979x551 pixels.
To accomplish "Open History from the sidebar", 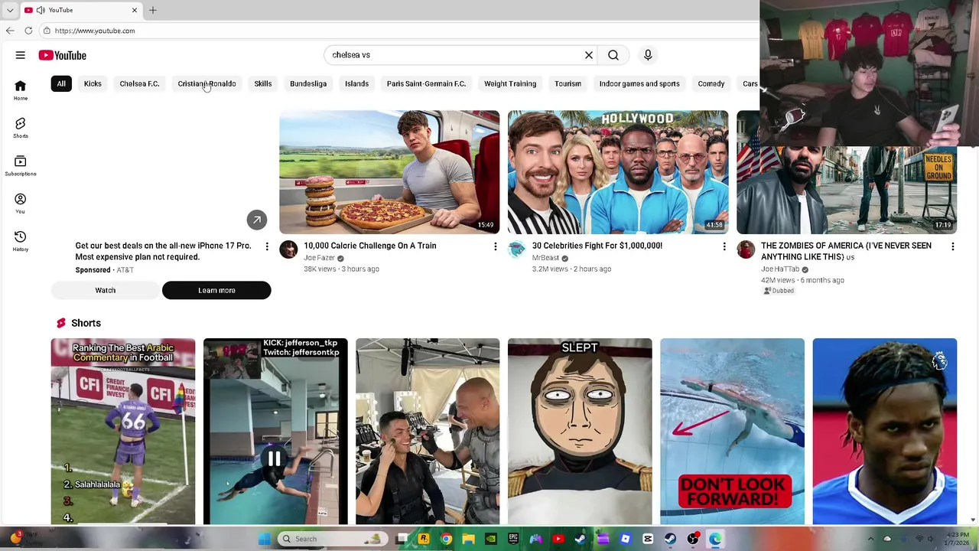I will (x=21, y=241).
